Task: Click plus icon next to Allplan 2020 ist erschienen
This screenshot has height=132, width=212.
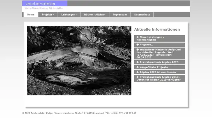Action: point(138,72)
